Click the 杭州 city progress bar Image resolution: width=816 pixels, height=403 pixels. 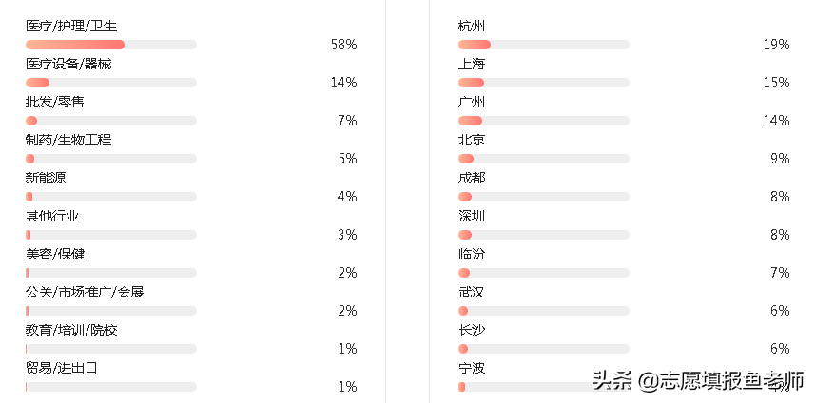pyautogui.click(x=544, y=45)
